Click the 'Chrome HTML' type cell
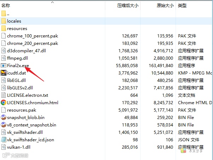 click(195, 102)
